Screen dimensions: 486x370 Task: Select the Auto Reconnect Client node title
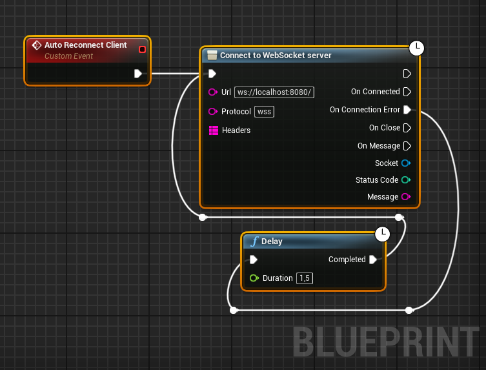tap(86, 45)
